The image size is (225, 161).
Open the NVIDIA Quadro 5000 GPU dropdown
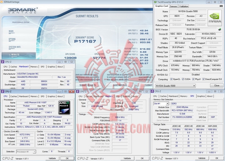[x=176, y=86]
